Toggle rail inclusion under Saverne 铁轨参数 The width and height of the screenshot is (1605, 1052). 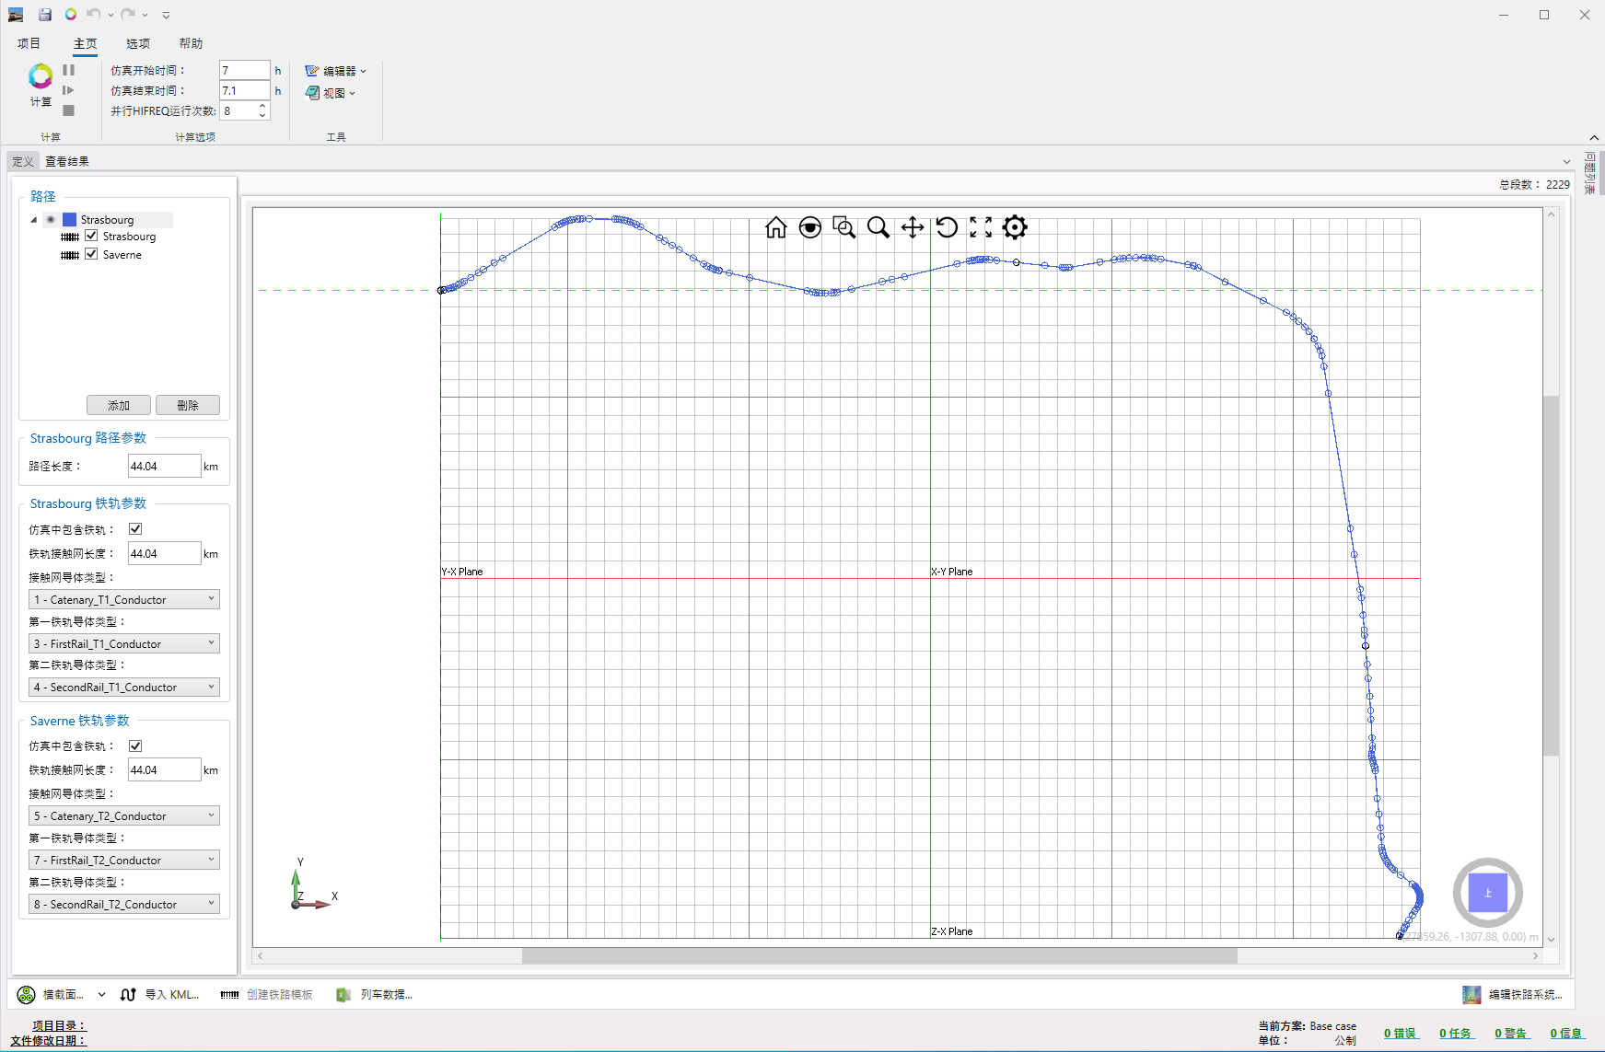(x=135, y=746)
